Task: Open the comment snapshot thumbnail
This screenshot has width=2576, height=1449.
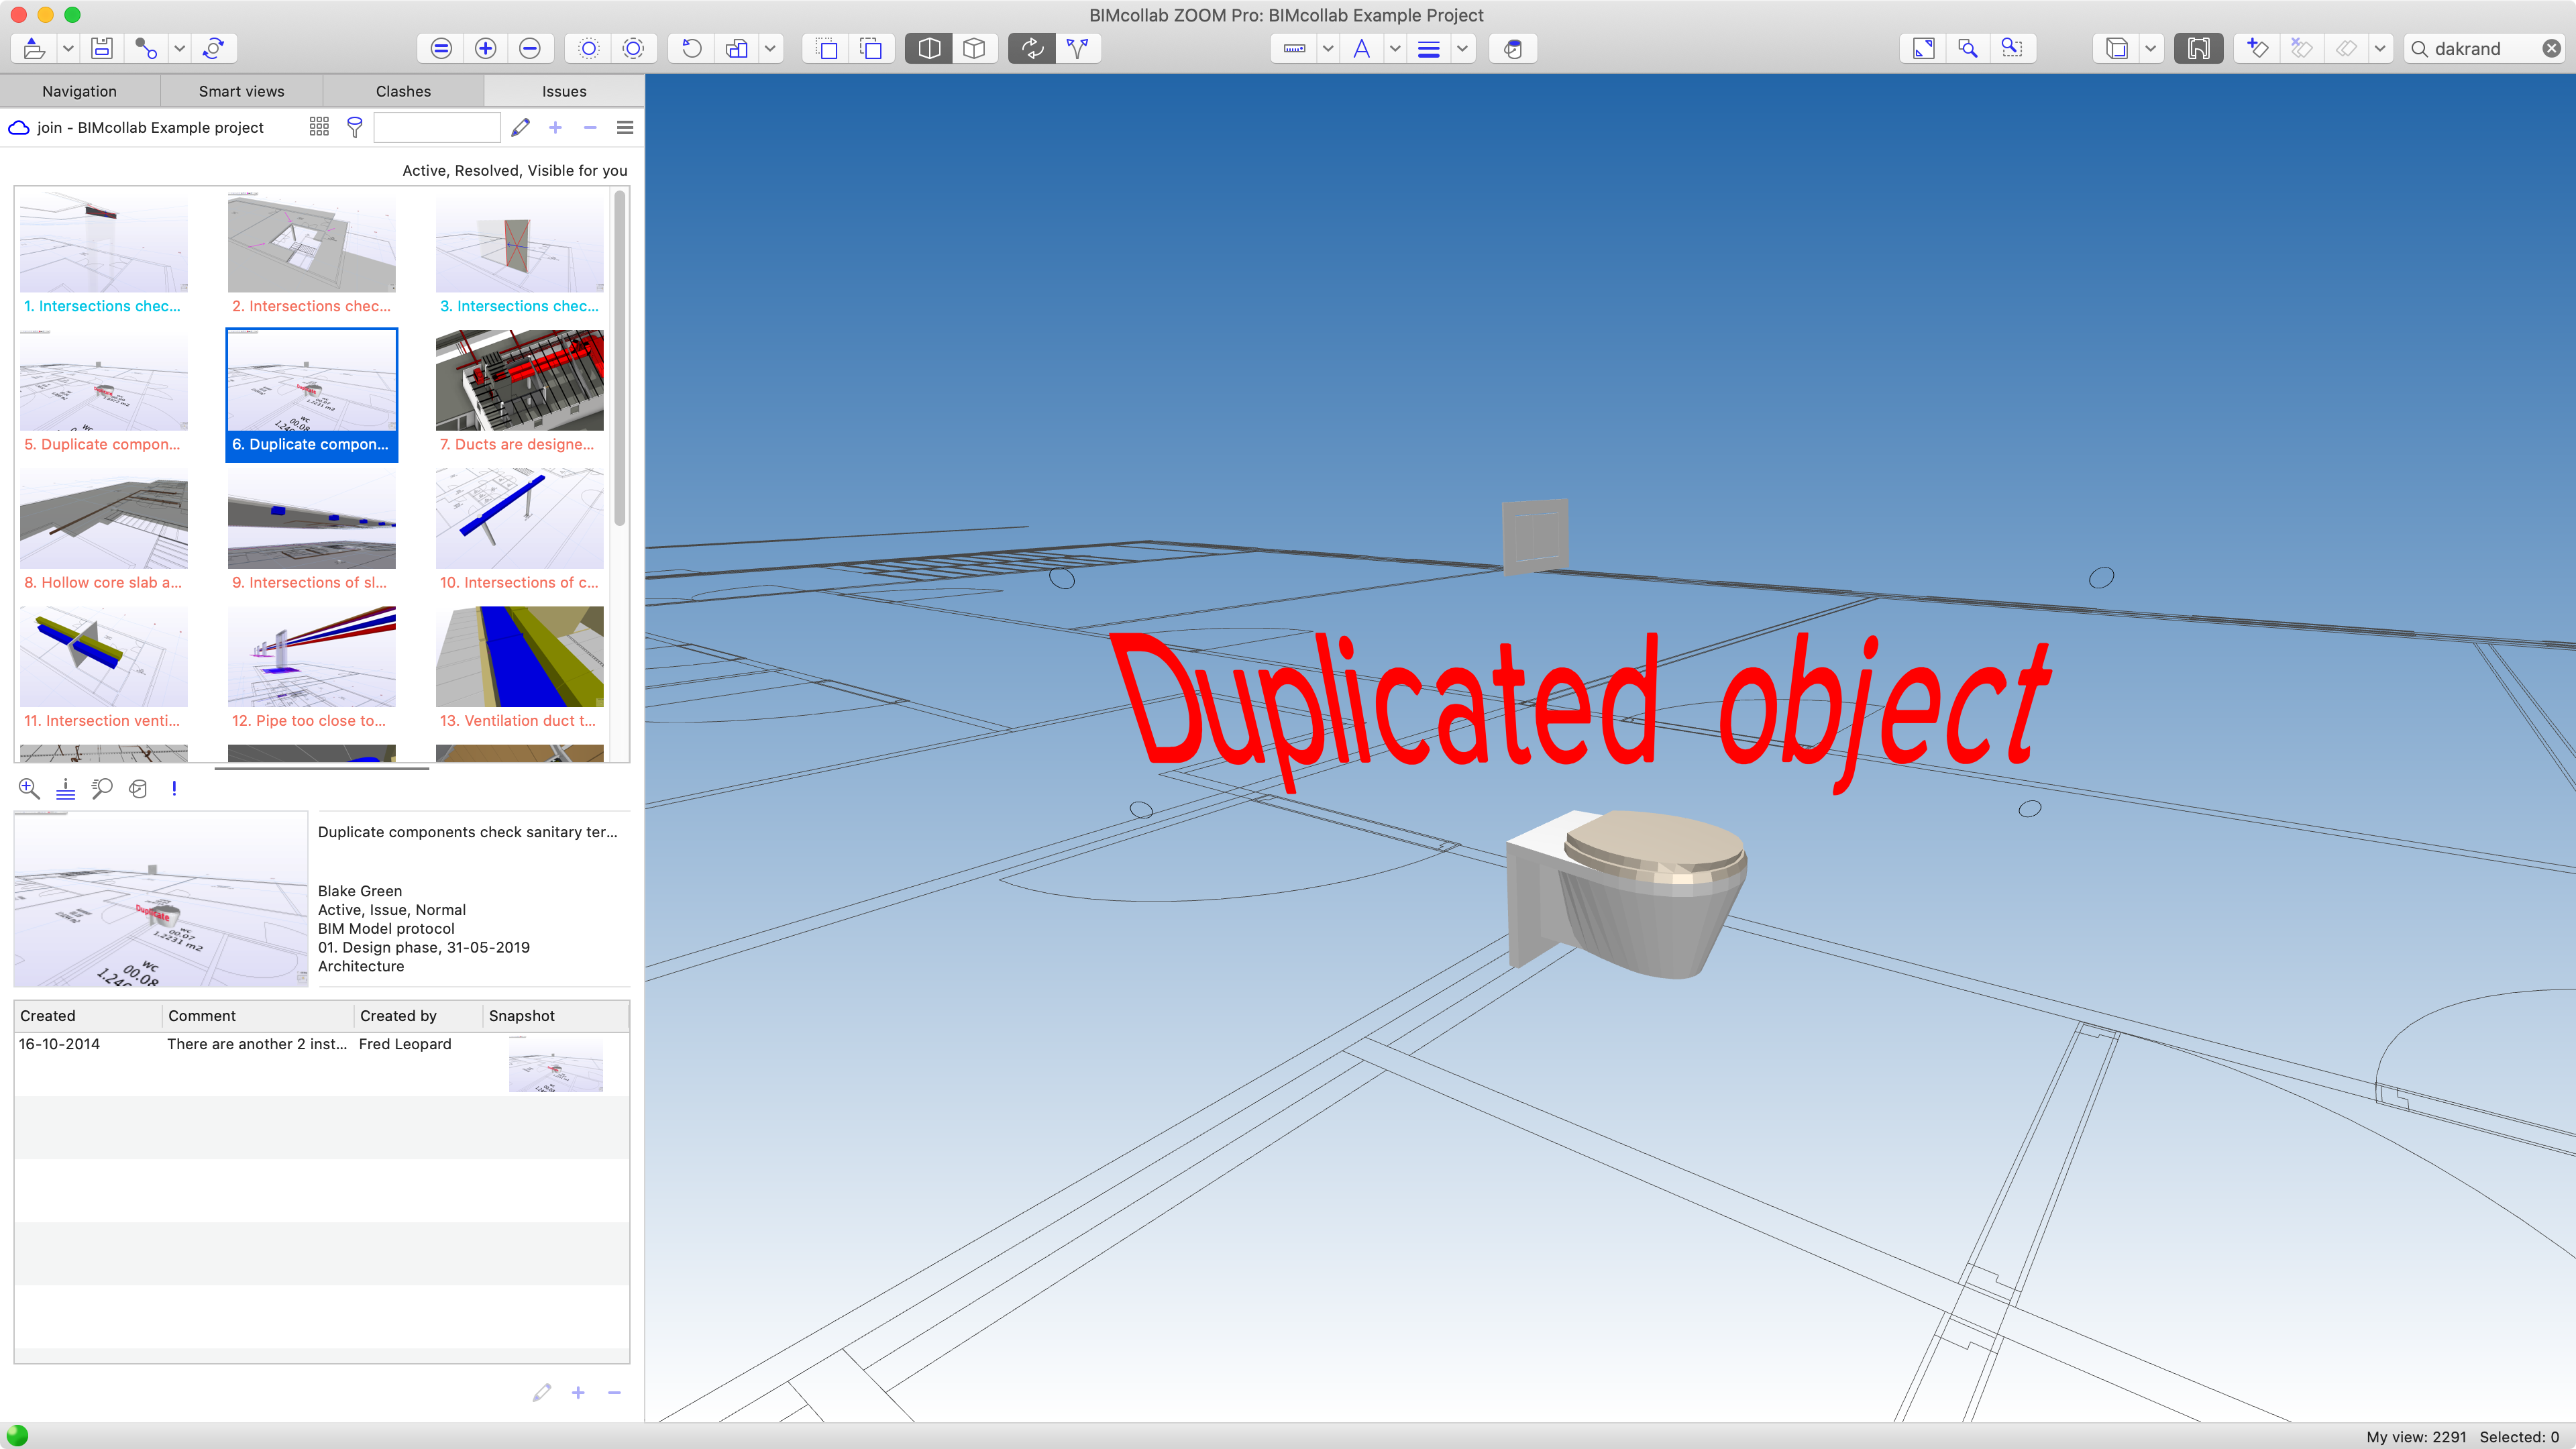Action: [x=555, y=1064]
